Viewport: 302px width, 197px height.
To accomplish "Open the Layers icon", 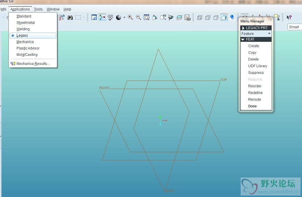I will click(179, 17).
